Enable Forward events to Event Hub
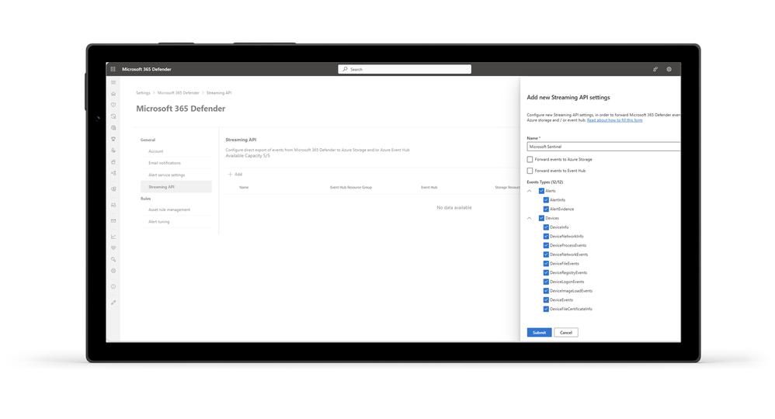The width and height of the screenshot is (775, 419). click(530, 171)
